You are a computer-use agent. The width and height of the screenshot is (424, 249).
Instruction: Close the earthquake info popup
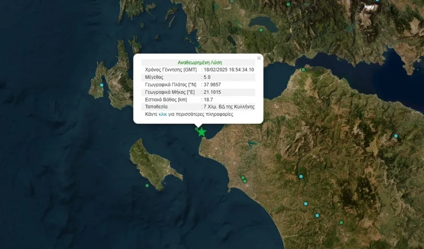tap(259, 58)
